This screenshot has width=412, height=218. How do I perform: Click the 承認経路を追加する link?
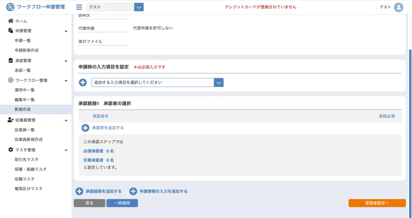coord(104,191)
